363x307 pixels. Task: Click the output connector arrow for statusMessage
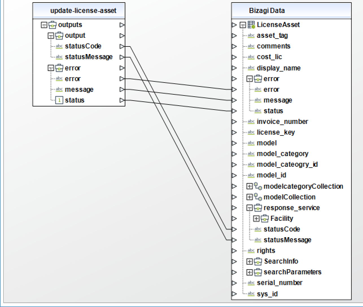[x=122, y=57]
